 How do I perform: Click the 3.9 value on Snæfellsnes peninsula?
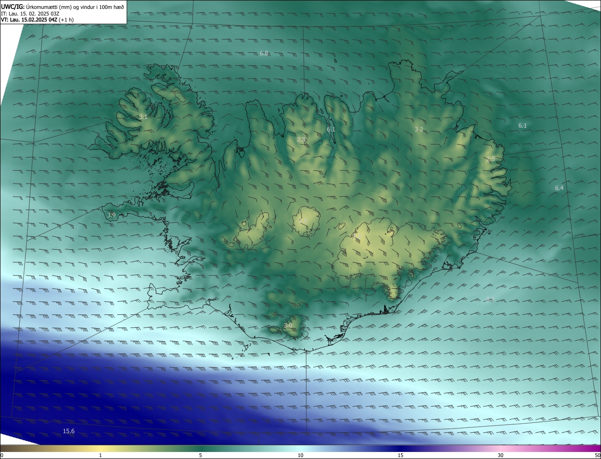[111, 215]
